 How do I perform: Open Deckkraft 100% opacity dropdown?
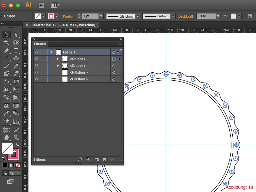click(x=218, y=16)
